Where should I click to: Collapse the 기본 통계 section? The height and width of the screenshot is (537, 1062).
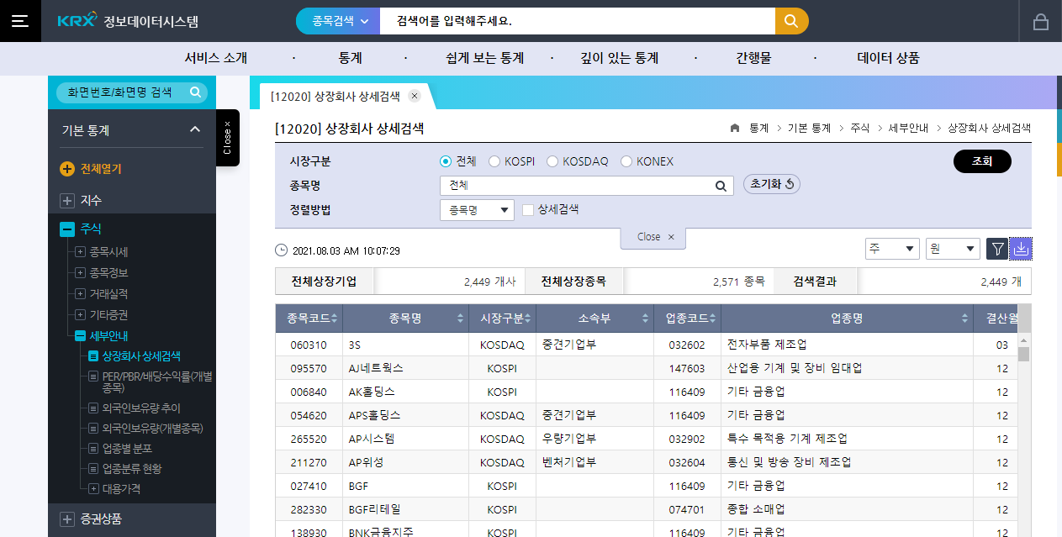[x=195, y=129]
